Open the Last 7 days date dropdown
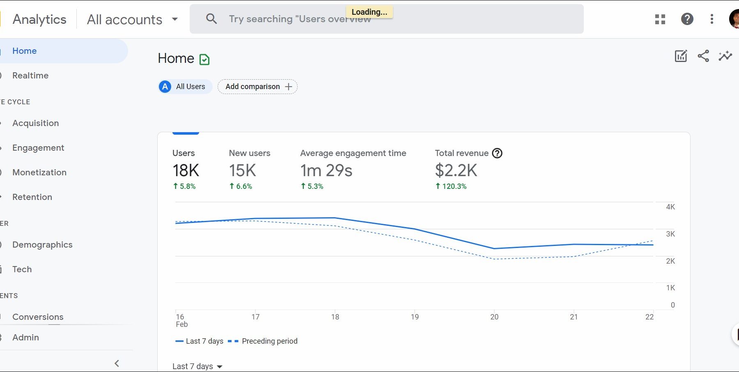 click(197, 366)
